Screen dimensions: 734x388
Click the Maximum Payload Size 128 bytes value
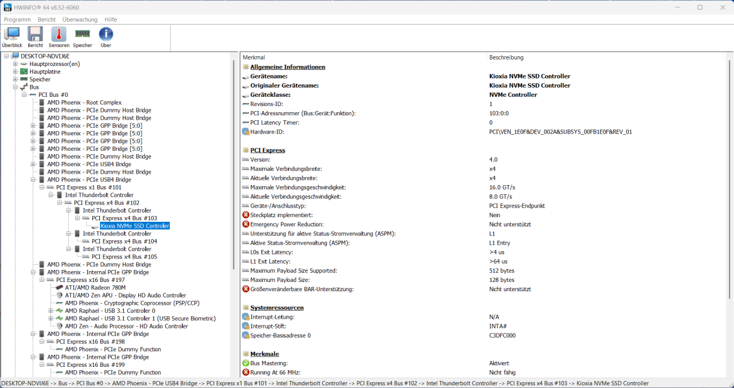click(x=502, y=280)
